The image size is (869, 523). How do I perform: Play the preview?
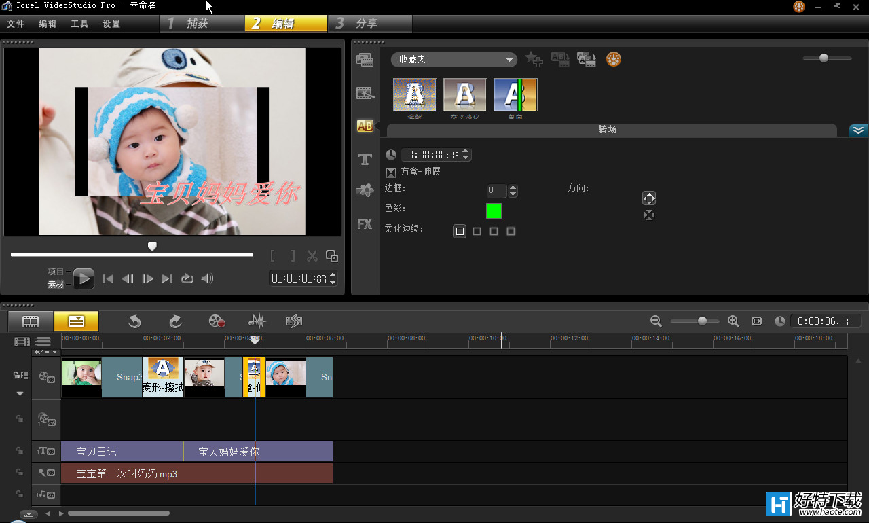click(x=84, y=278)
